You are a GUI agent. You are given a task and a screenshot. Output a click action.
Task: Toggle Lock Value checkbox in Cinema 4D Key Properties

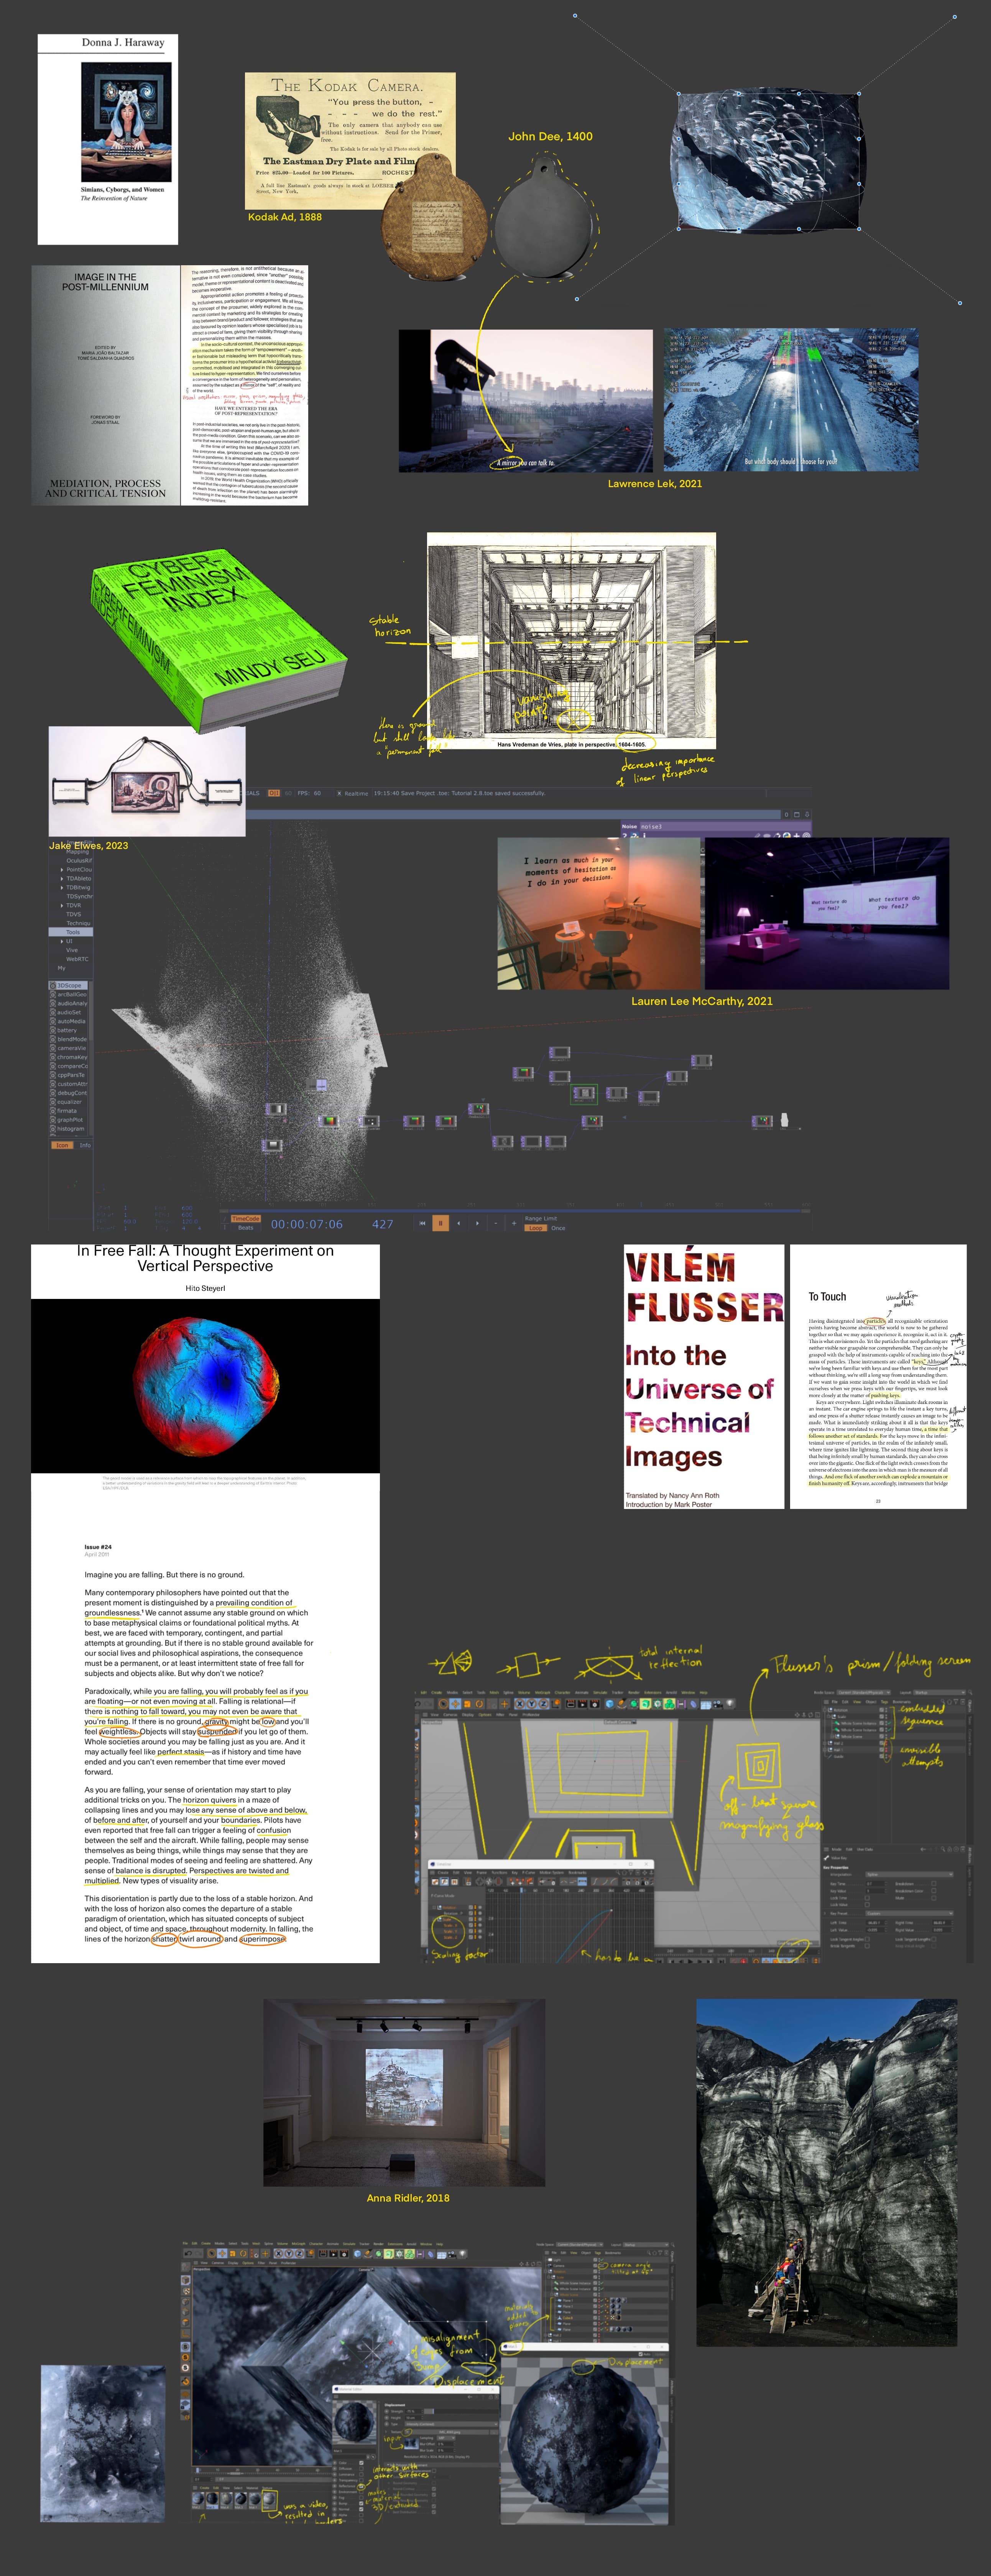tap(867, 1905)
